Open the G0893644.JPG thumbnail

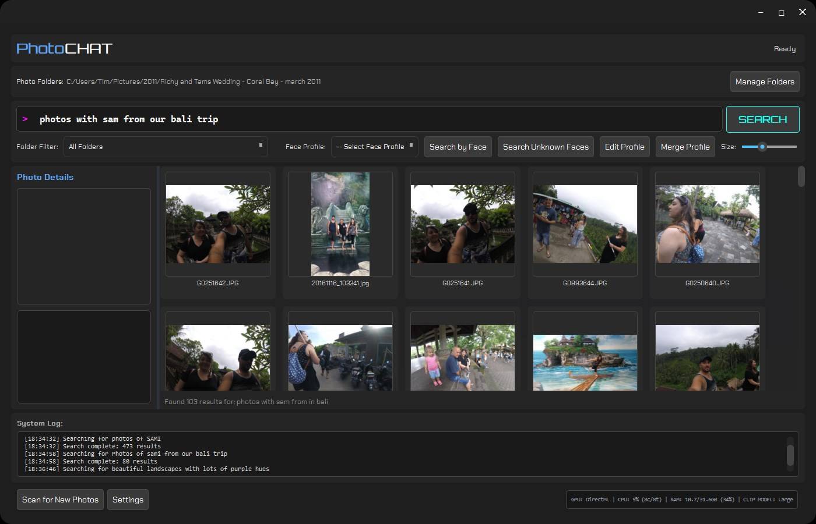coord(585,224)
